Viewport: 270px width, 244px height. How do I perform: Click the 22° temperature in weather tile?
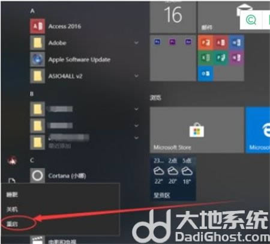point(158,181)
